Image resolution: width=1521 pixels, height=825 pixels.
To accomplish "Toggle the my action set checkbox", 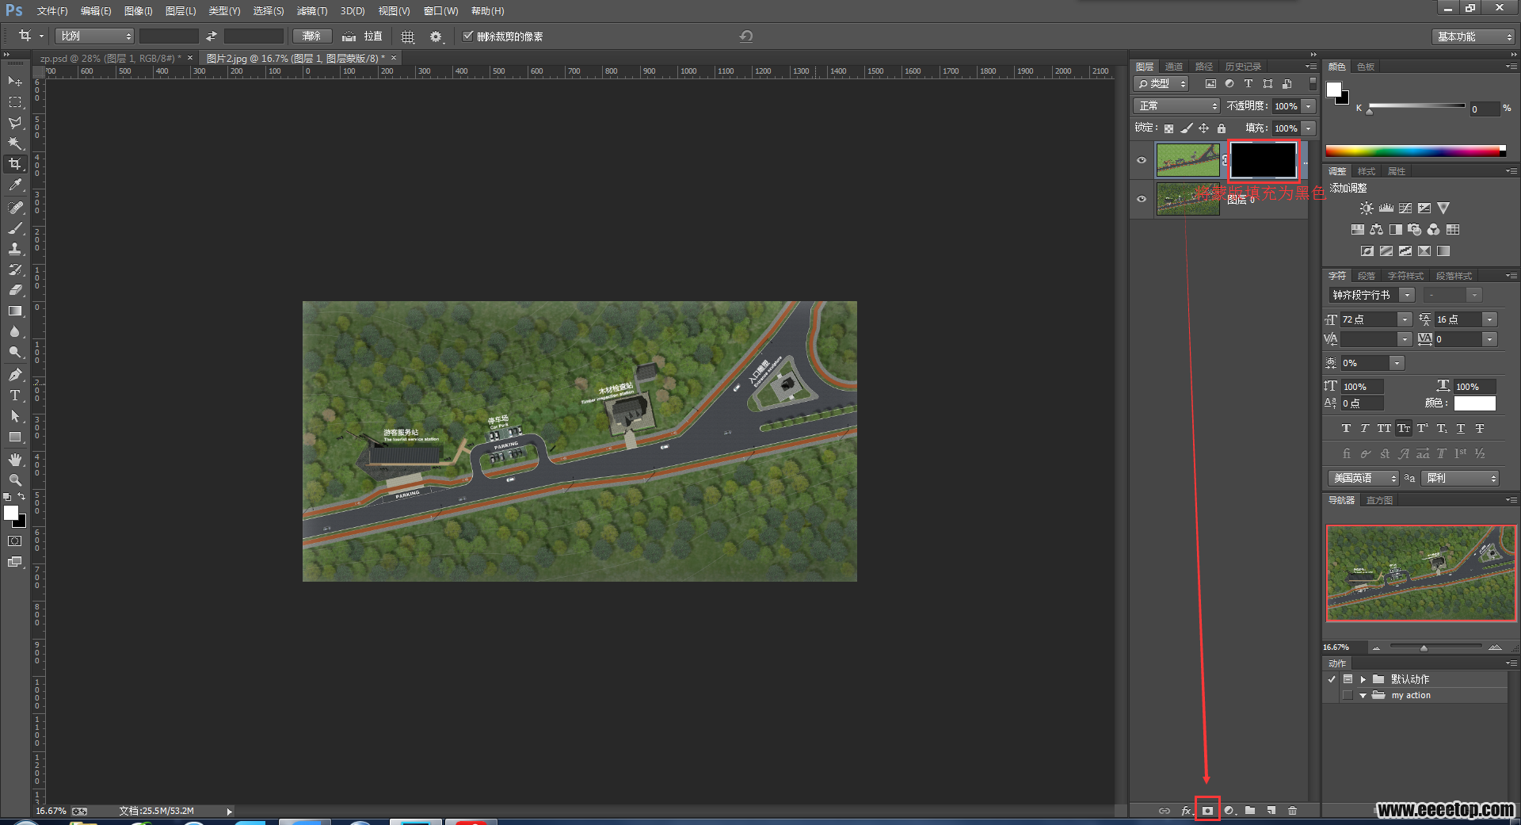I will tap(1347, 695).
